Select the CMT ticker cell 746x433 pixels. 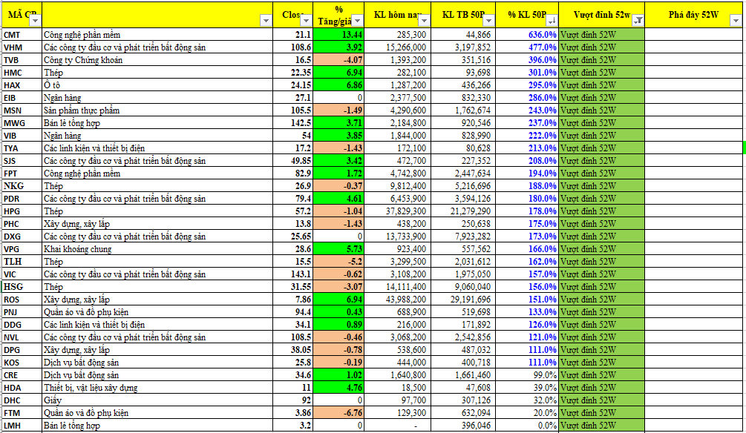point(21,35)
